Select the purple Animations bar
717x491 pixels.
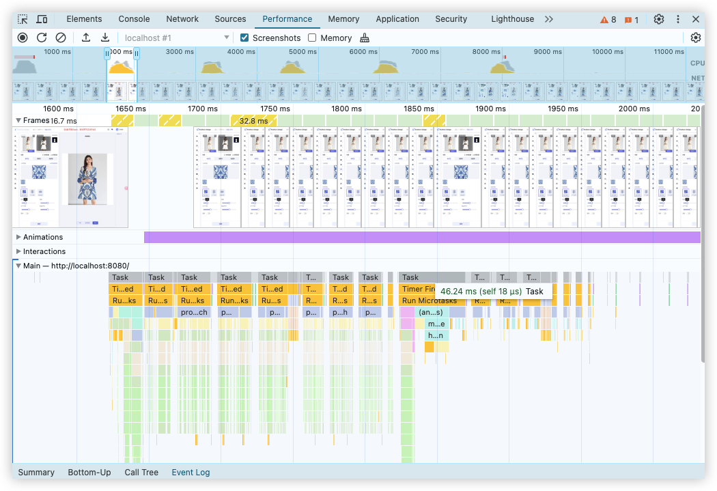[422, 237]
